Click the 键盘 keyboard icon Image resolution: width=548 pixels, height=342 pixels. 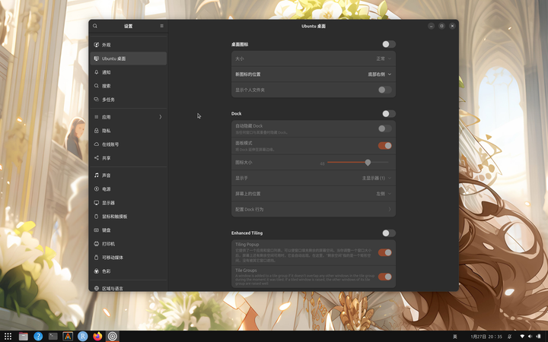tap(97, 230)
